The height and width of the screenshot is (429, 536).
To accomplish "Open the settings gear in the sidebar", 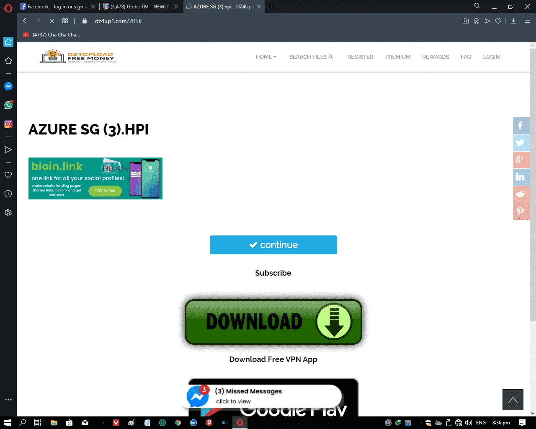I will (8, 212).
